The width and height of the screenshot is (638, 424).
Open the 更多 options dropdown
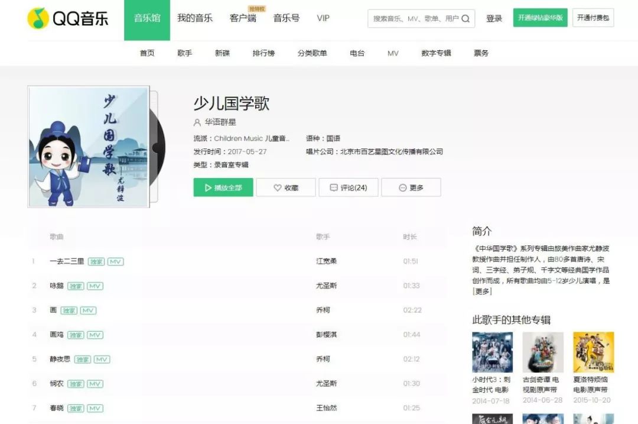coord(411,187)
